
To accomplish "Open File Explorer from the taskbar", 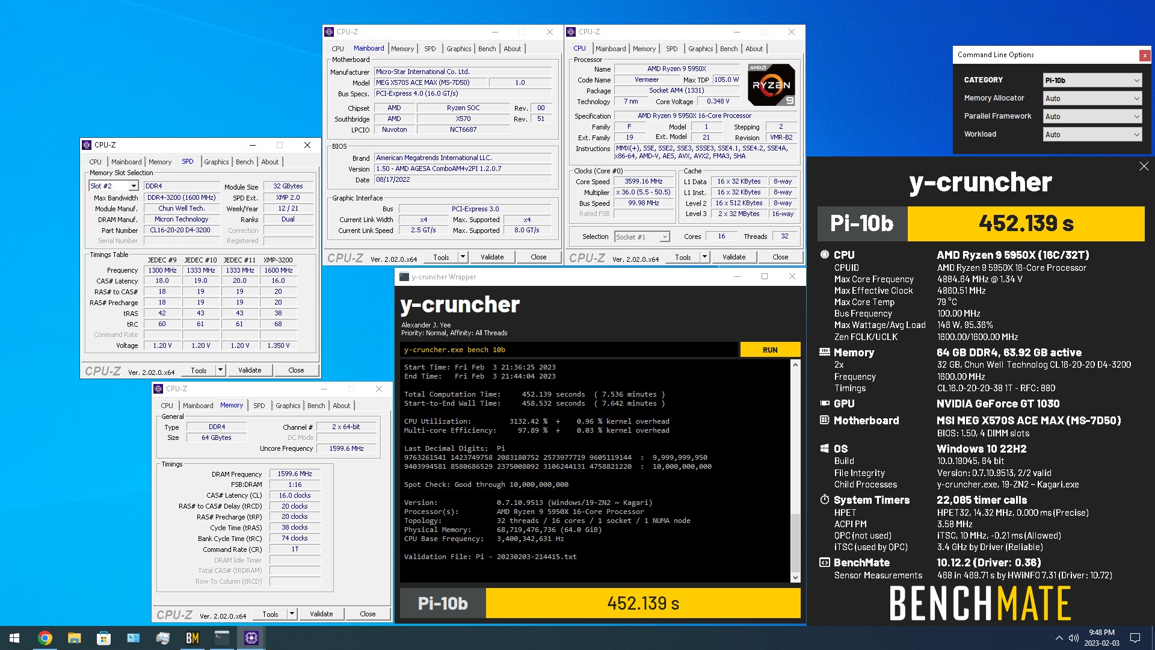I will click(x=74, y=638).
